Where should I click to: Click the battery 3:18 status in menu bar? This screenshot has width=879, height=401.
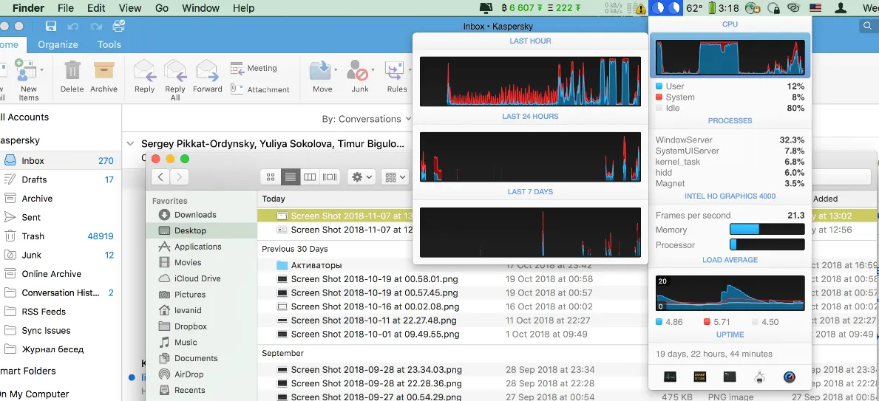(x=724, y=8)
